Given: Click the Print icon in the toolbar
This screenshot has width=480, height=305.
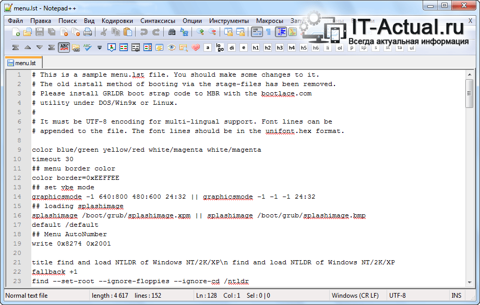Looking at the screenshot, I should point(88,32).
